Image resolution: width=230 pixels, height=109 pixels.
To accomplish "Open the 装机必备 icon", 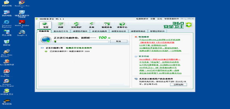I will coord(107,25).
